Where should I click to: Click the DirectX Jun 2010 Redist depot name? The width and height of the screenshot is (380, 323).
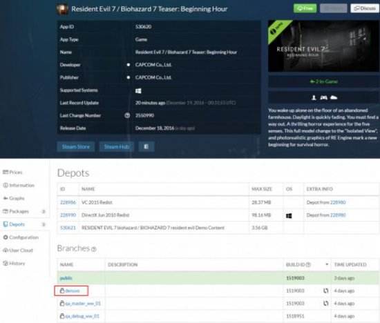pos(106,215)
